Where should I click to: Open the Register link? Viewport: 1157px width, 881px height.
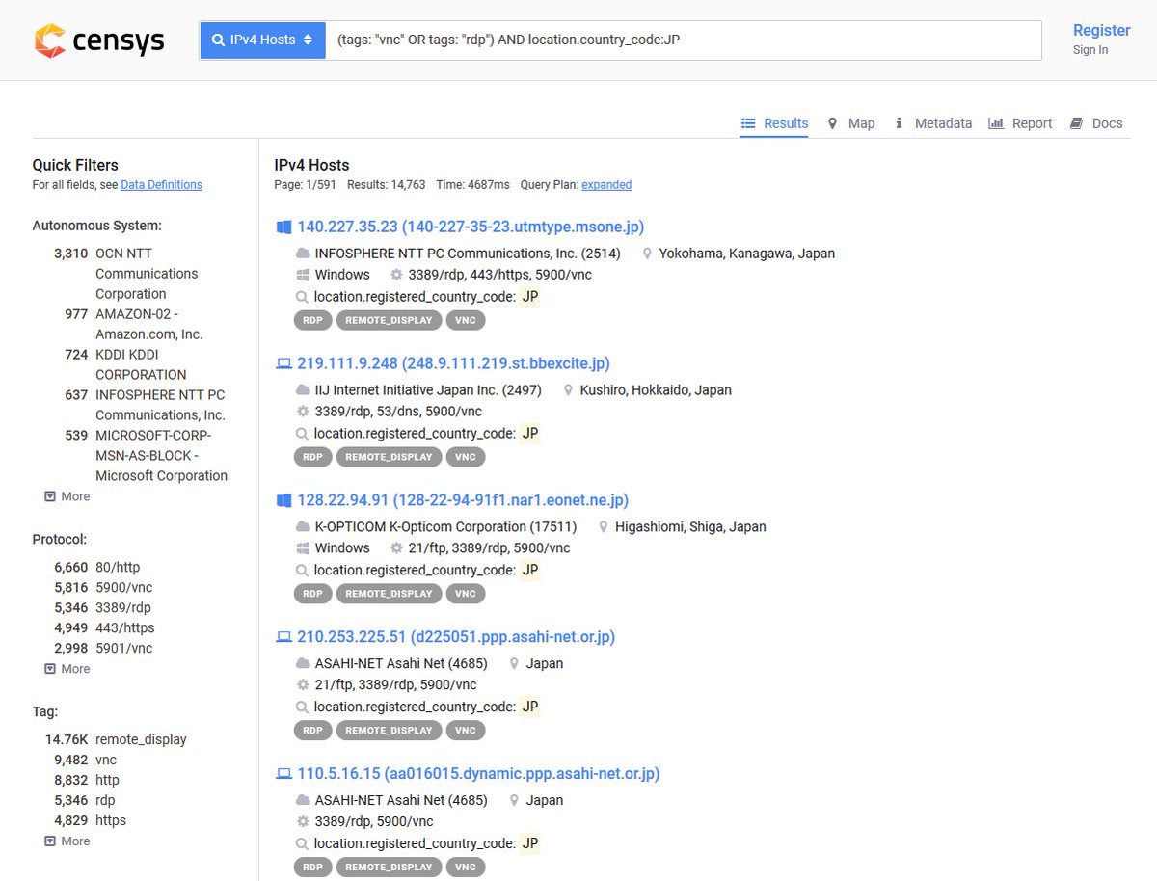point(1101,30)
